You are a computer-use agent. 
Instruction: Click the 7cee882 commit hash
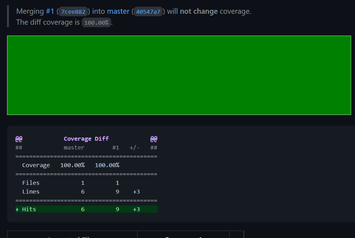pyautogui.click(x=73, y=12)
